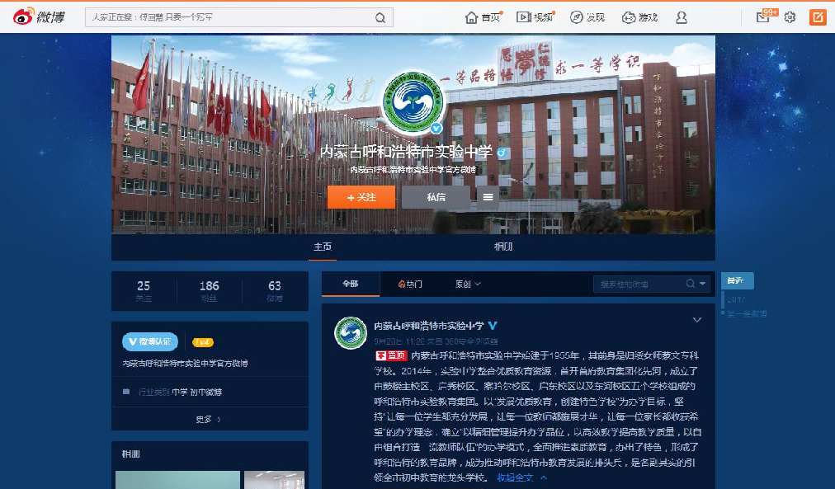Click the 微博认证 verification badge

coord(150,341)
